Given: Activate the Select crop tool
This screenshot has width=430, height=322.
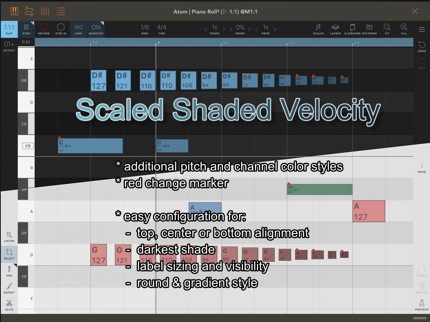Looking at the screenshot, I should tap(9, 254).
